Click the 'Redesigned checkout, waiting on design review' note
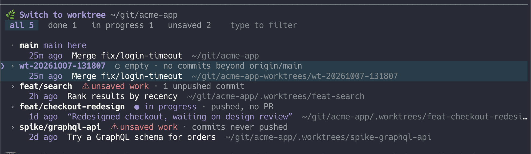 [180, 117]
